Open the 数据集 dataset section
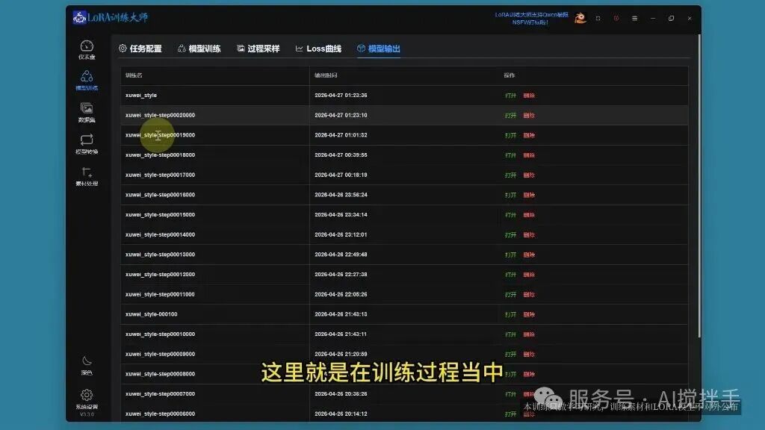 pos(87,113)
